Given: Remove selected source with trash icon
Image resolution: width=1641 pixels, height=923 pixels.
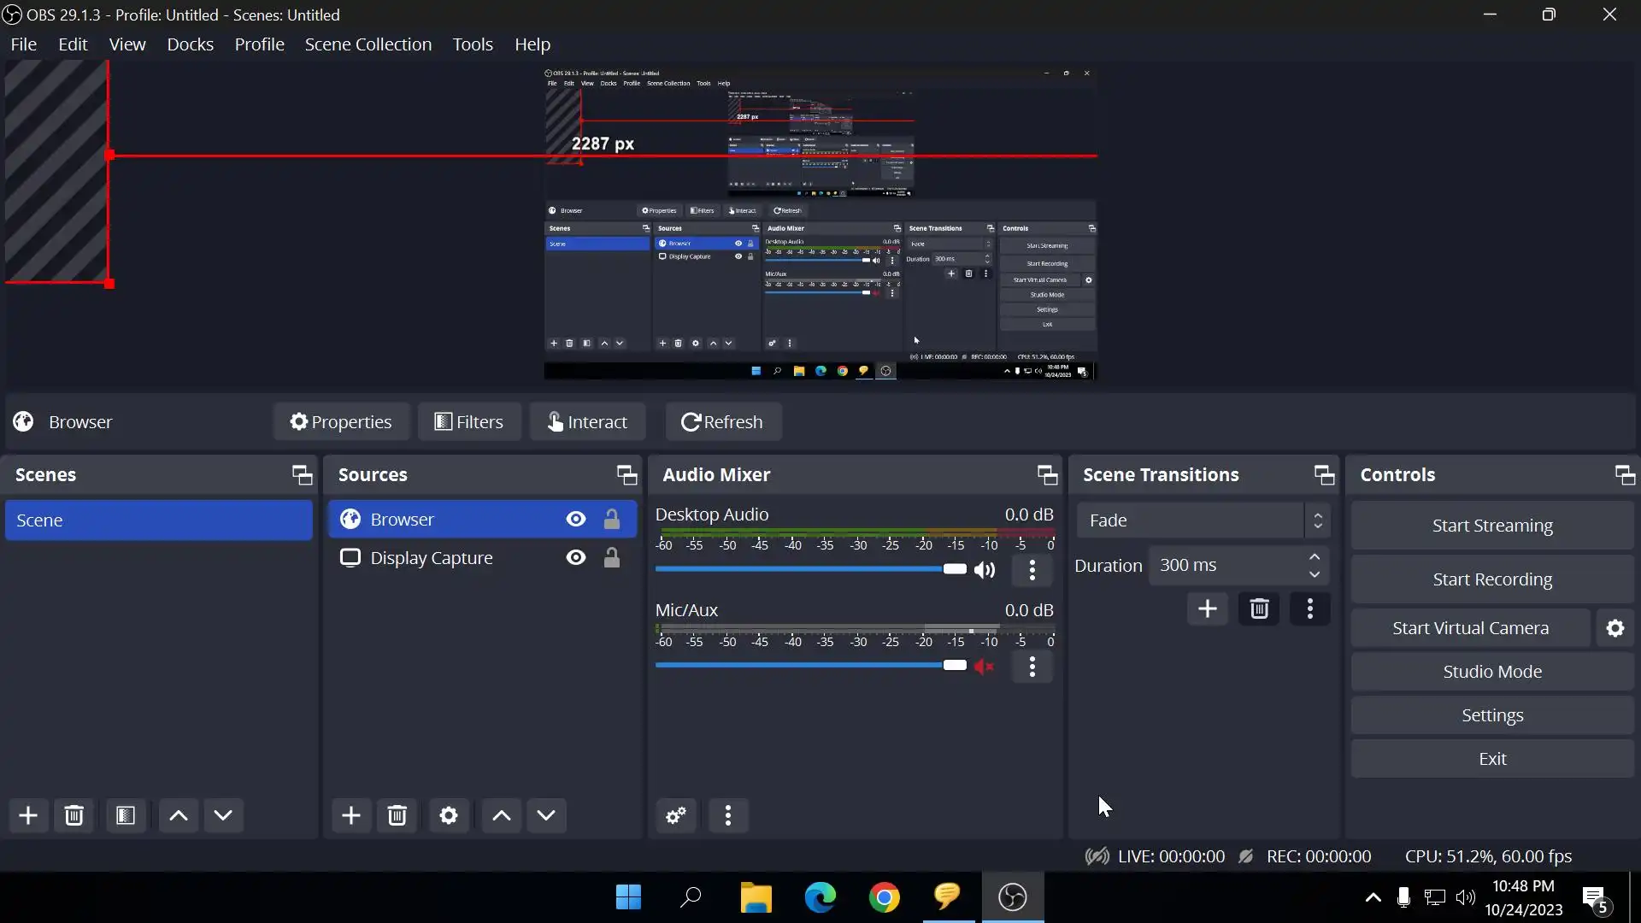Looking at the screenshot, I should (x=397, y=815).
